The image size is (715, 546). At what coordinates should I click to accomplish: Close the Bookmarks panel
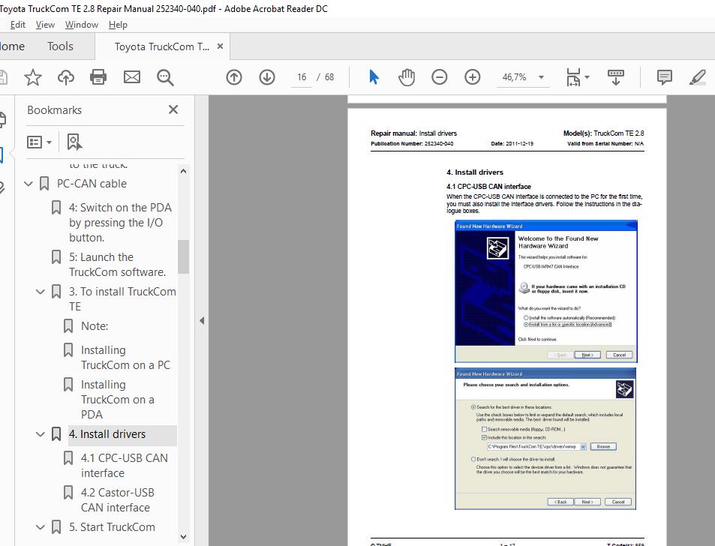click(173, 109)
